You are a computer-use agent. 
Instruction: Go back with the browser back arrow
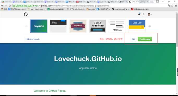pos(2,5)
